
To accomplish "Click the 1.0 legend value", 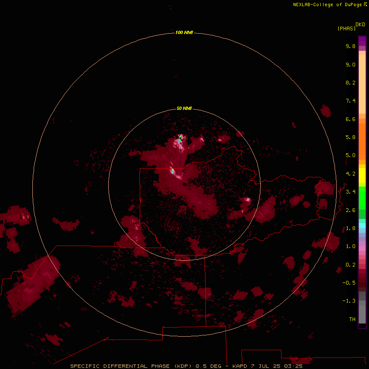I will (351, 246).
